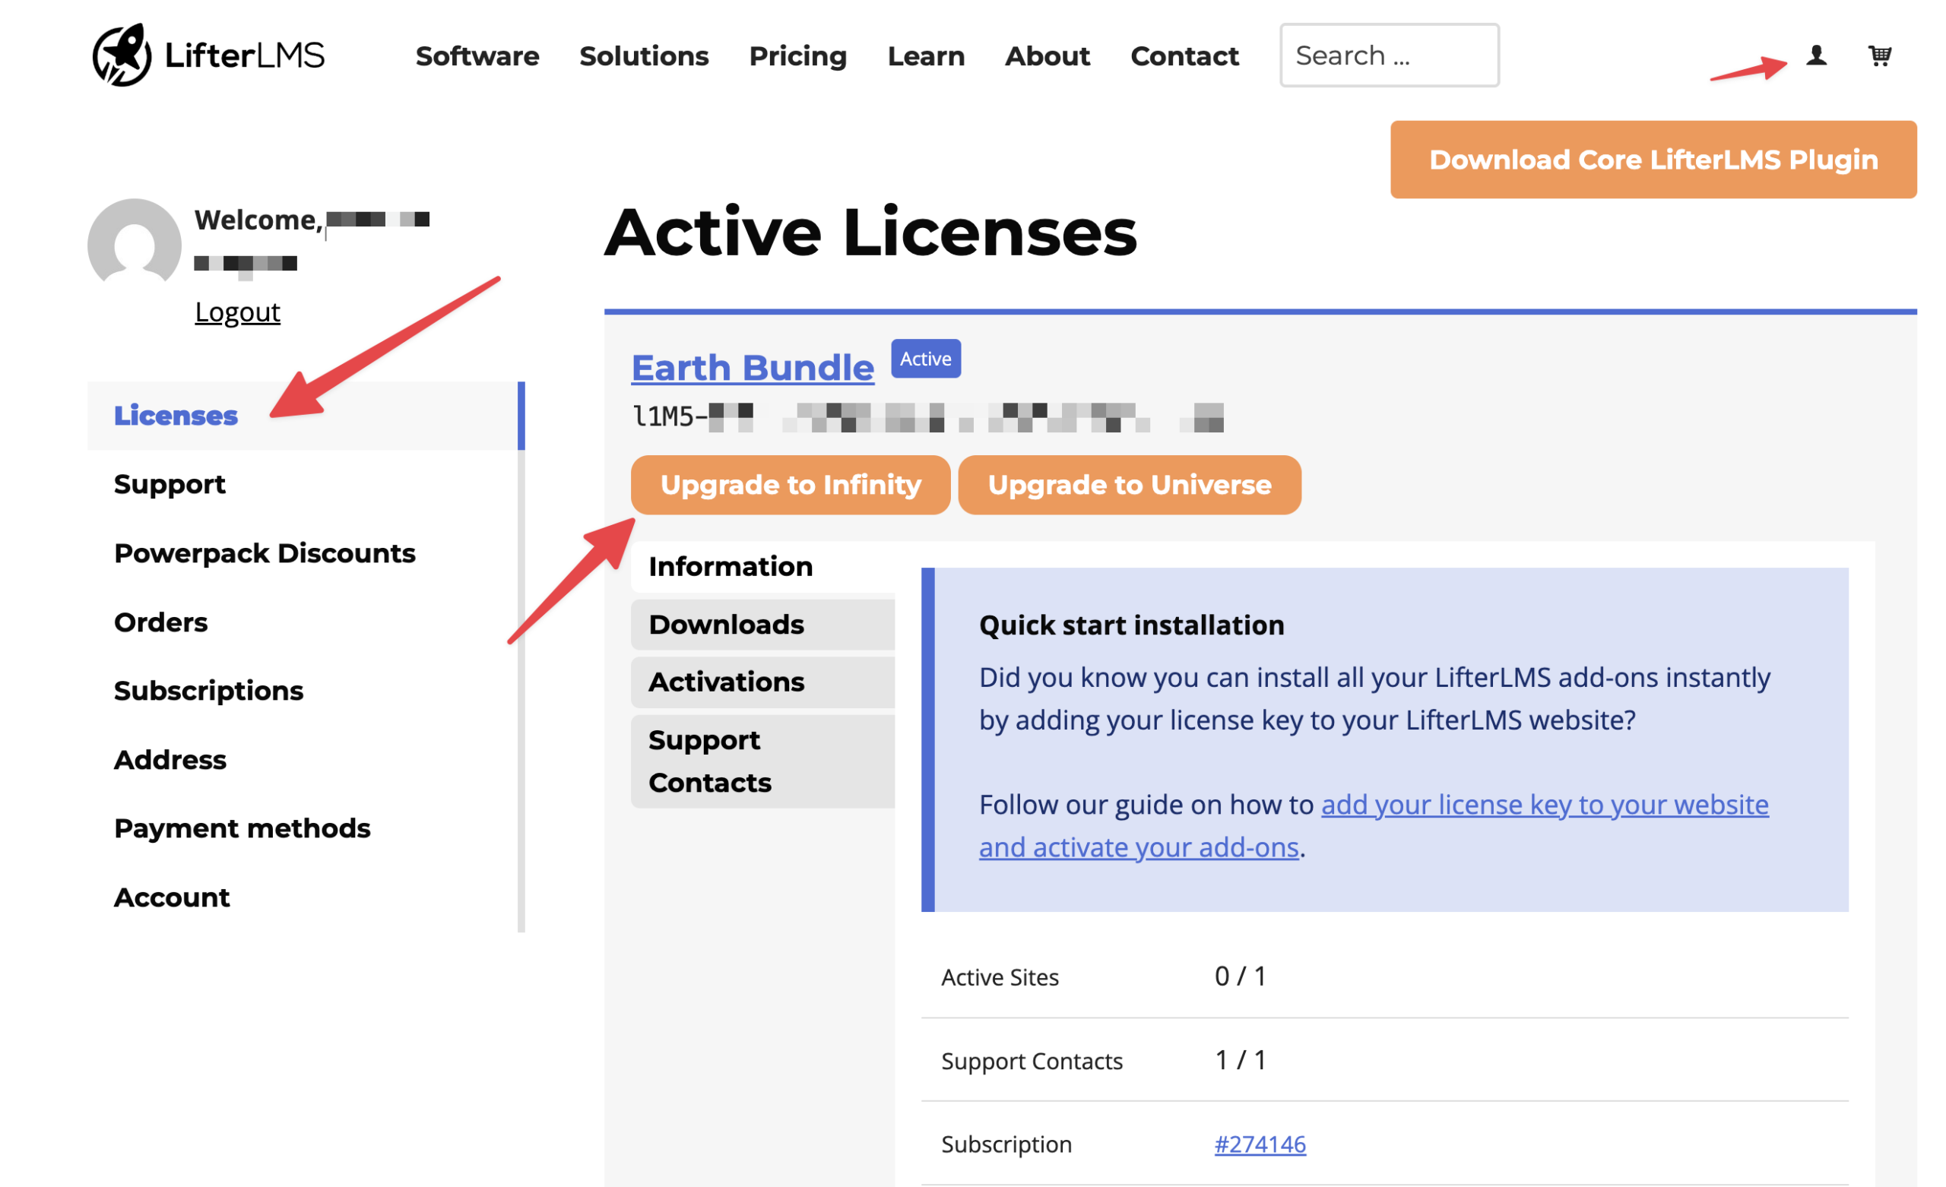1946x1187 pixels.
Task: Click the Search input field
Action: pyautogui.click(x=1388, y=55)
